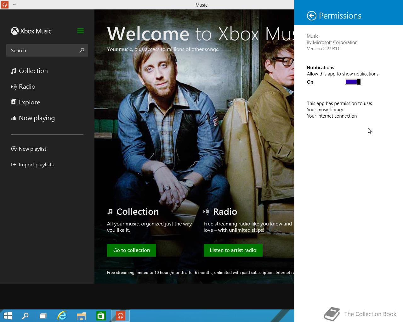Click the Permissions panel title
This screenshot has width=403, height=322.
click(x=340, y=16)
